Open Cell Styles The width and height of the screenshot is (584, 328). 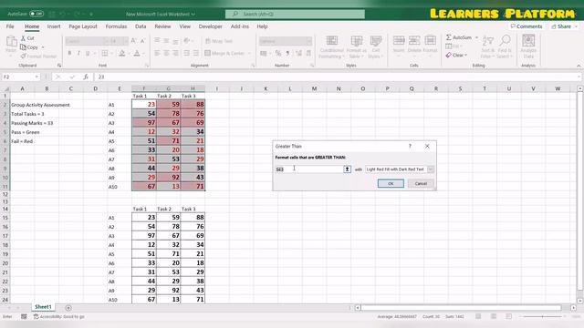(375, 47)
